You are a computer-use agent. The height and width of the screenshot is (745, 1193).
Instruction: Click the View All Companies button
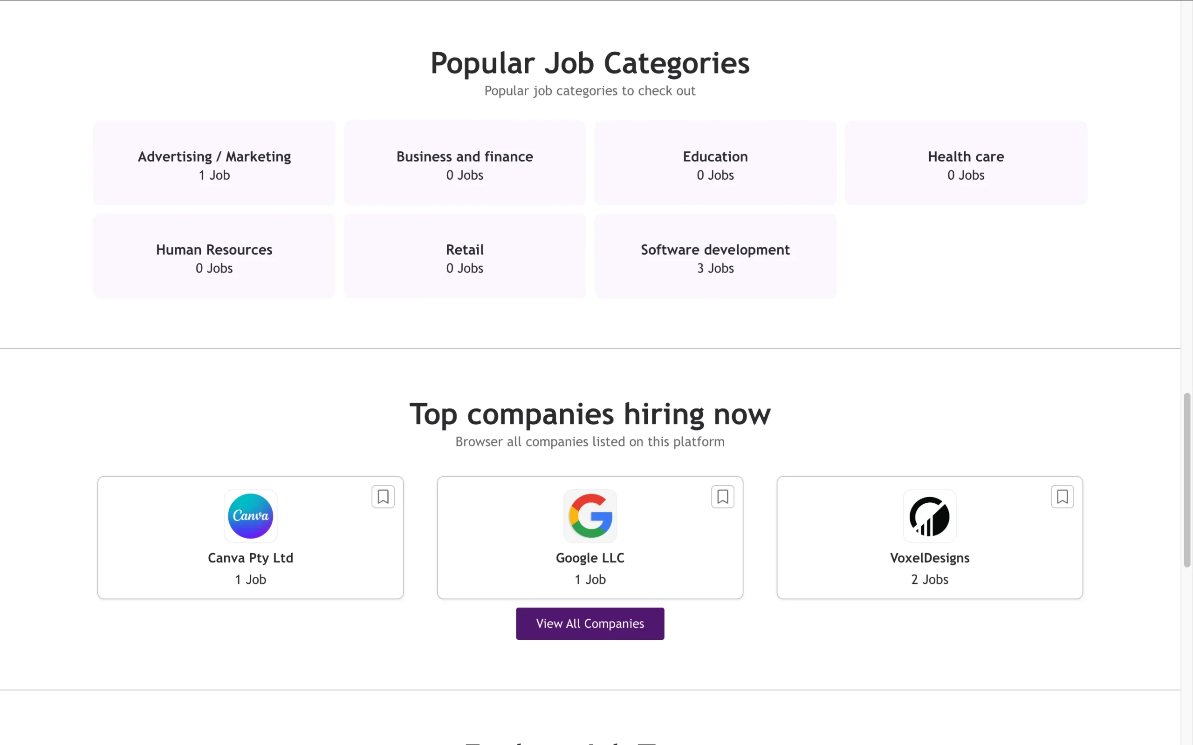590,624
